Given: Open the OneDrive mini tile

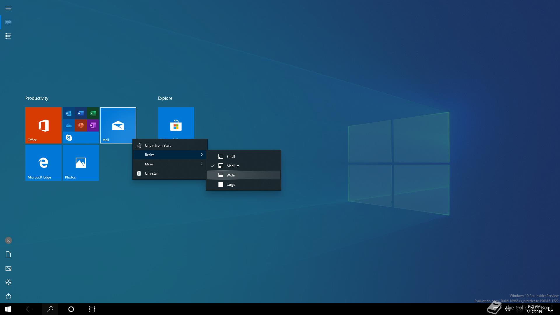Looking at the screenshot, I should 69,125.
